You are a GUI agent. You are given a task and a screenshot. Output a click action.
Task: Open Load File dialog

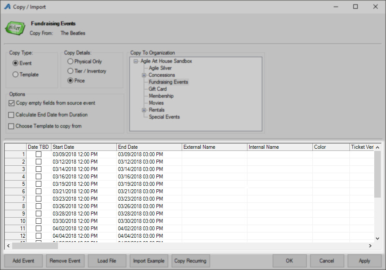click(107, 261)
